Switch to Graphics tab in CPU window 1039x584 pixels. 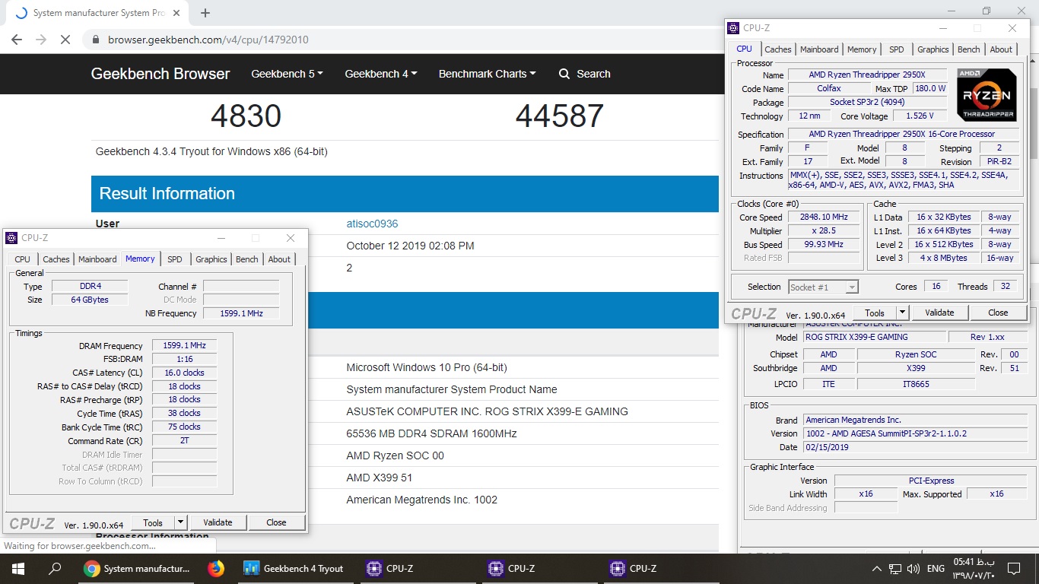coord(933,49)
